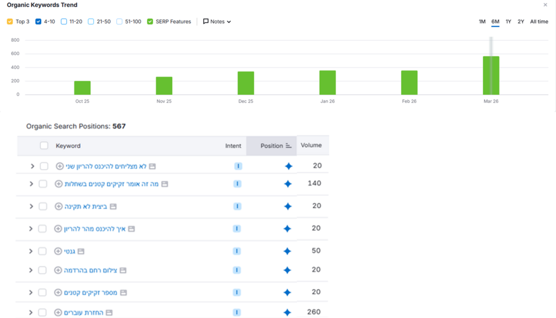The height and width of the screenshot is (318, 556).
Task: Click the SERP snapshot icon next to מספר זקיקים קטנים
Action: point(123,293)
